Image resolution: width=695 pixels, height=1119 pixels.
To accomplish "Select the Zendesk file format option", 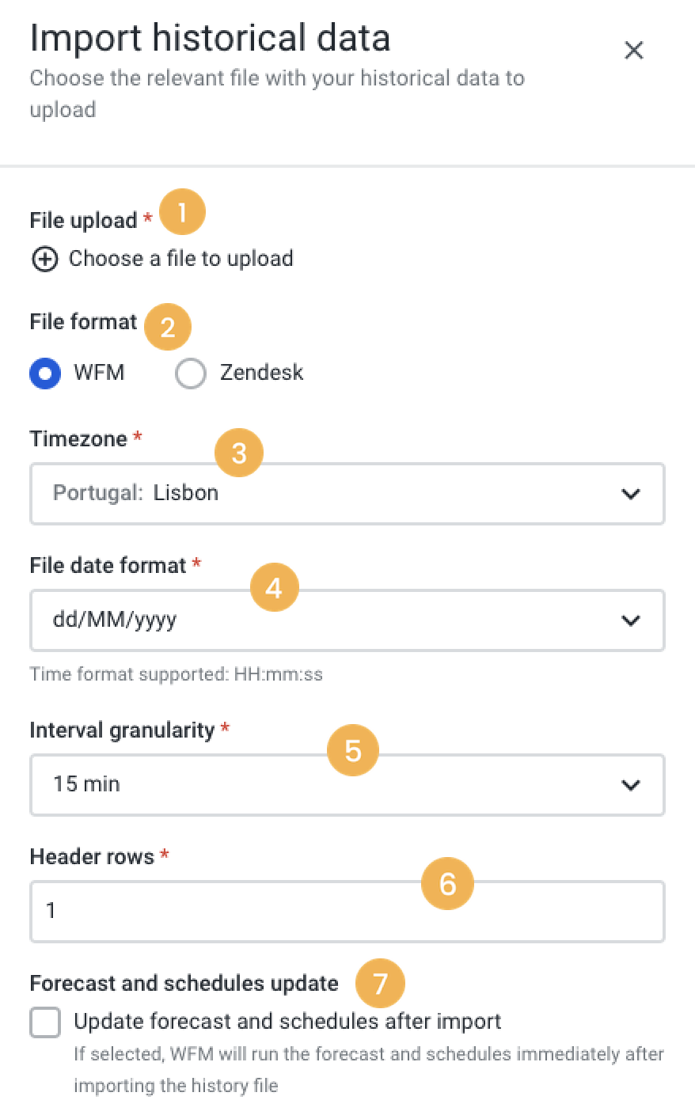I will coord(191,374).
